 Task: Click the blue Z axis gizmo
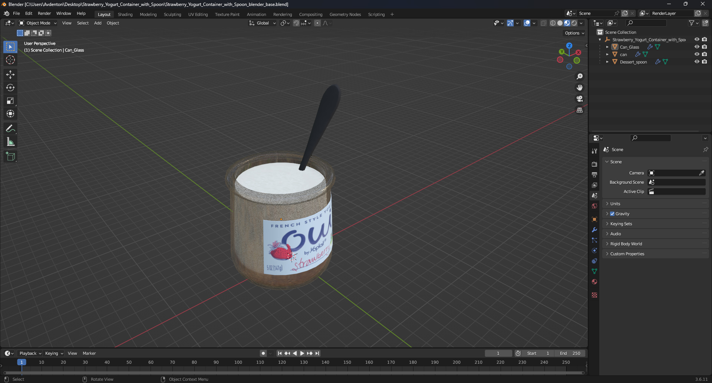(569, 46)
